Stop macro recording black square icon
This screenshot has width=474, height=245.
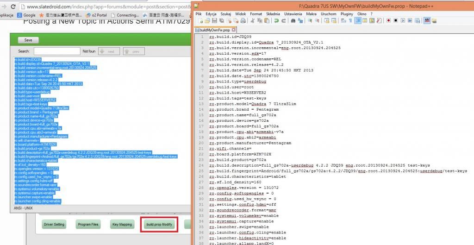pyautogui.click(x=396, y=20)
